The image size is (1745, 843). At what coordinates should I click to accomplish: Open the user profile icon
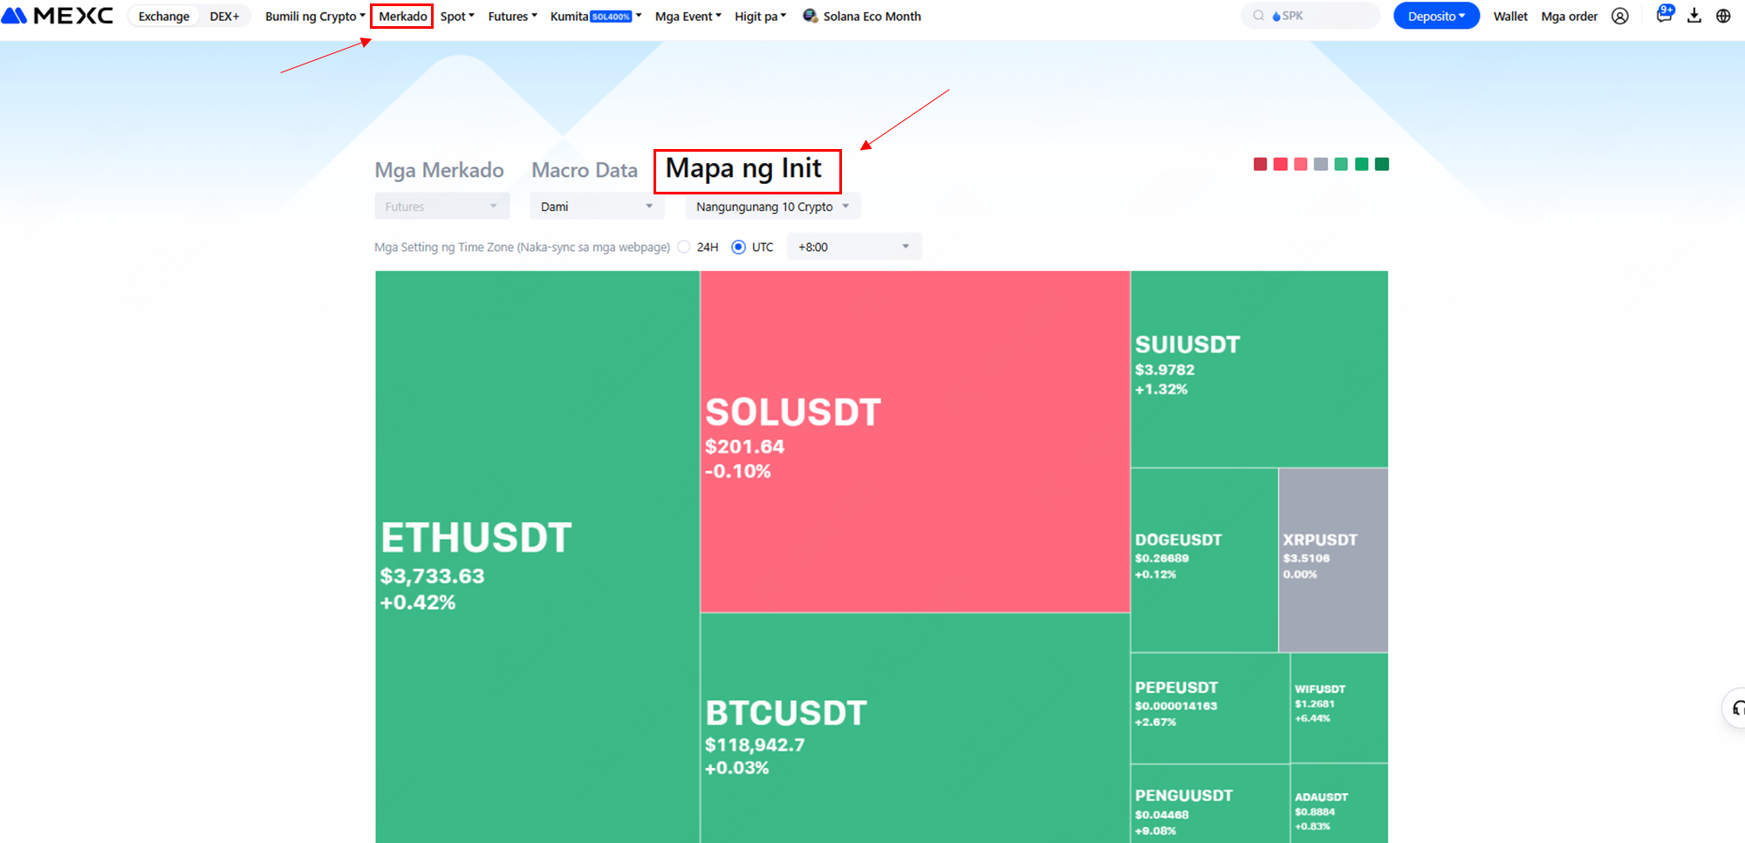[x=1620, y=17]
